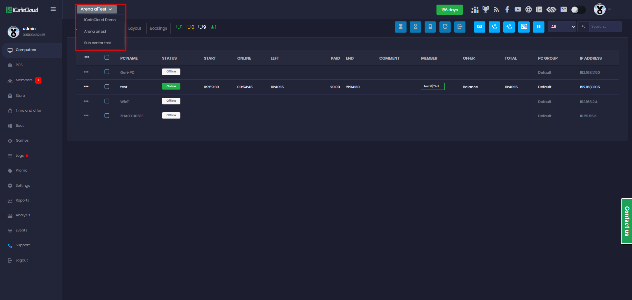Click the alarm clock toolbar button
The width and height of the screenshot is (632, 300).
click(445, 27)
